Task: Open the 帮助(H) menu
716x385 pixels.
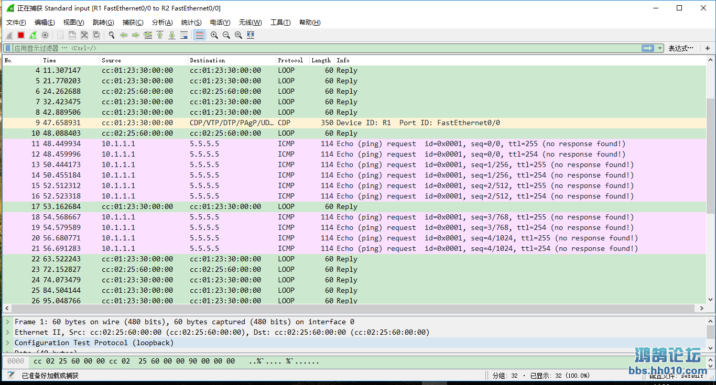Action: click(x=310, y=23)
